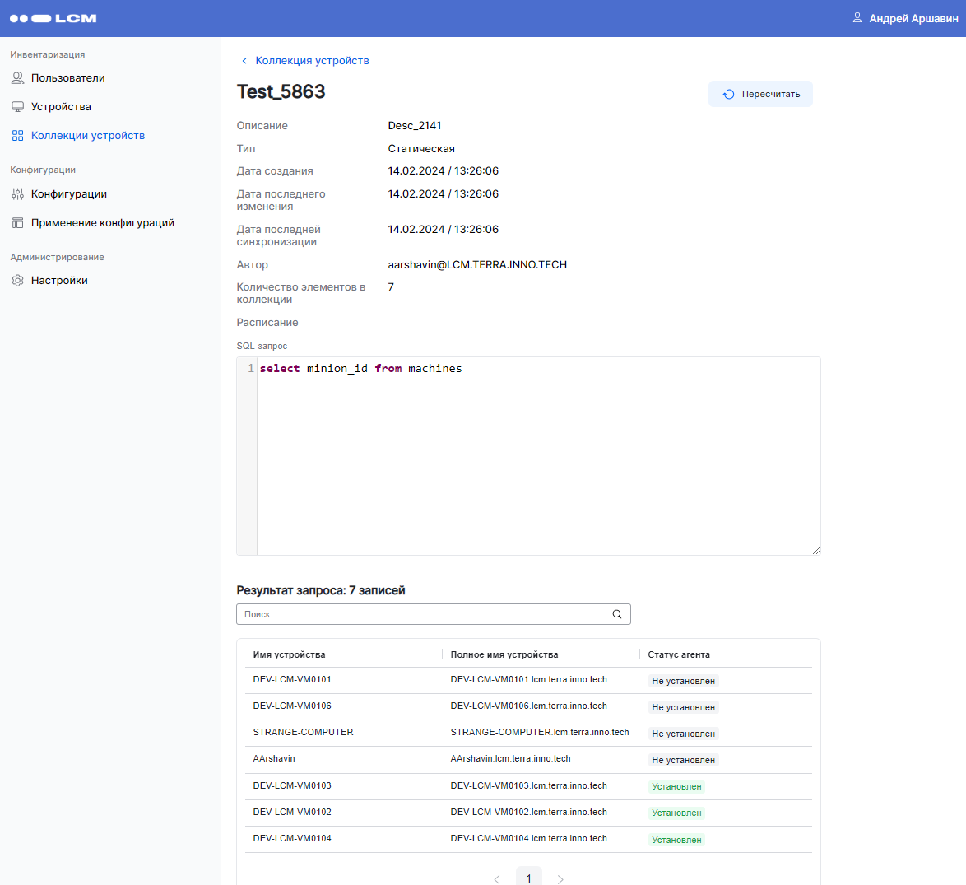Sort by Имя устройства column header
Image resolution: width=966 pixels, height=885 pixels.
[289, 654]
